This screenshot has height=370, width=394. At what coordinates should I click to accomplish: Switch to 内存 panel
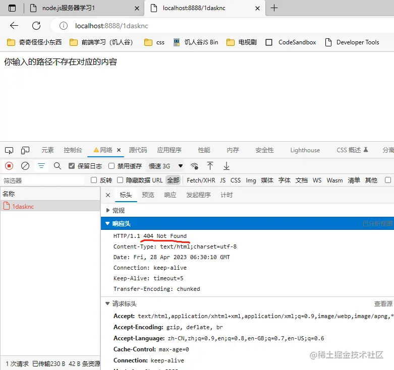point(233,150)
